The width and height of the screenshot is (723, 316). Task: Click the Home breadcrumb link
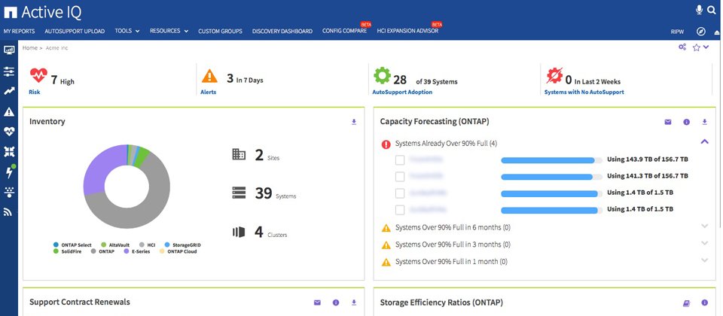point(30,48)
